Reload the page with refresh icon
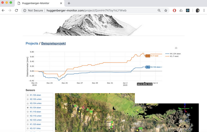The height and width of the screenshot is (132, 207). pos(16,10)
